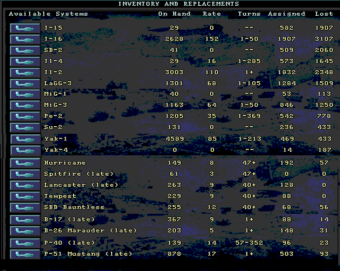Select MiG-1 on-hand value 40
Viewport: 340px width, 271px height.
point(174,94)
